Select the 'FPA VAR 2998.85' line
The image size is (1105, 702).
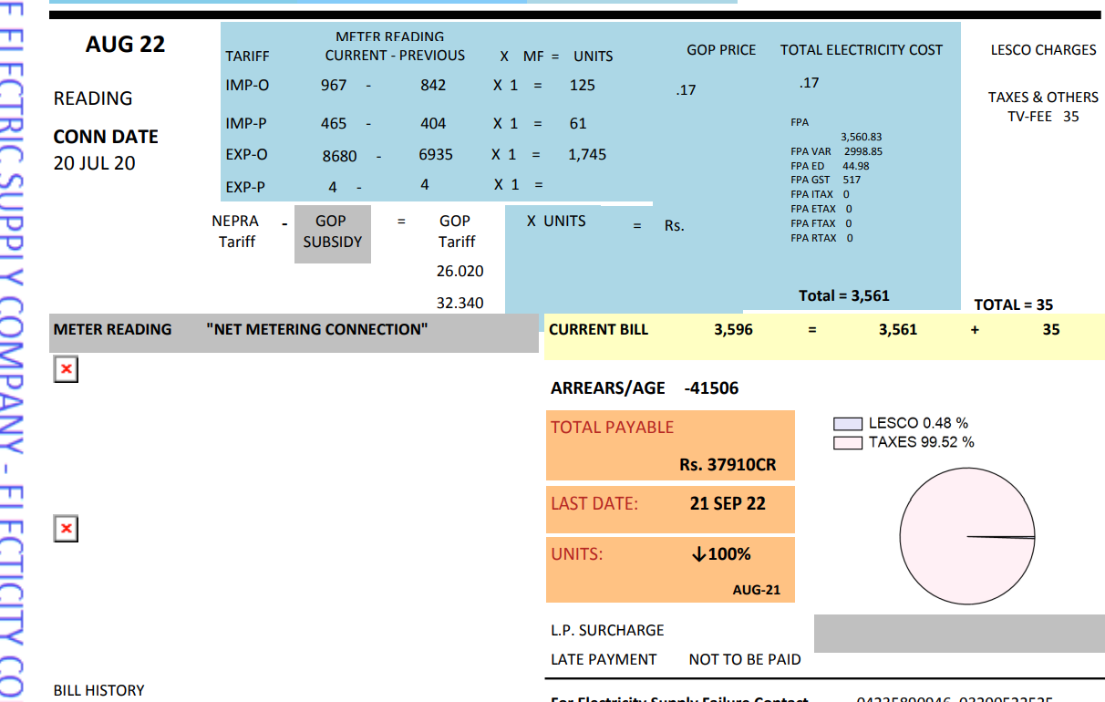836,151
